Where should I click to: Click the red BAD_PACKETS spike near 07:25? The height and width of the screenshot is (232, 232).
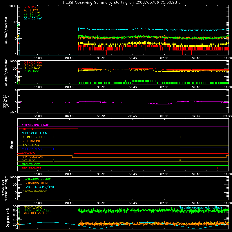point(217,168)
